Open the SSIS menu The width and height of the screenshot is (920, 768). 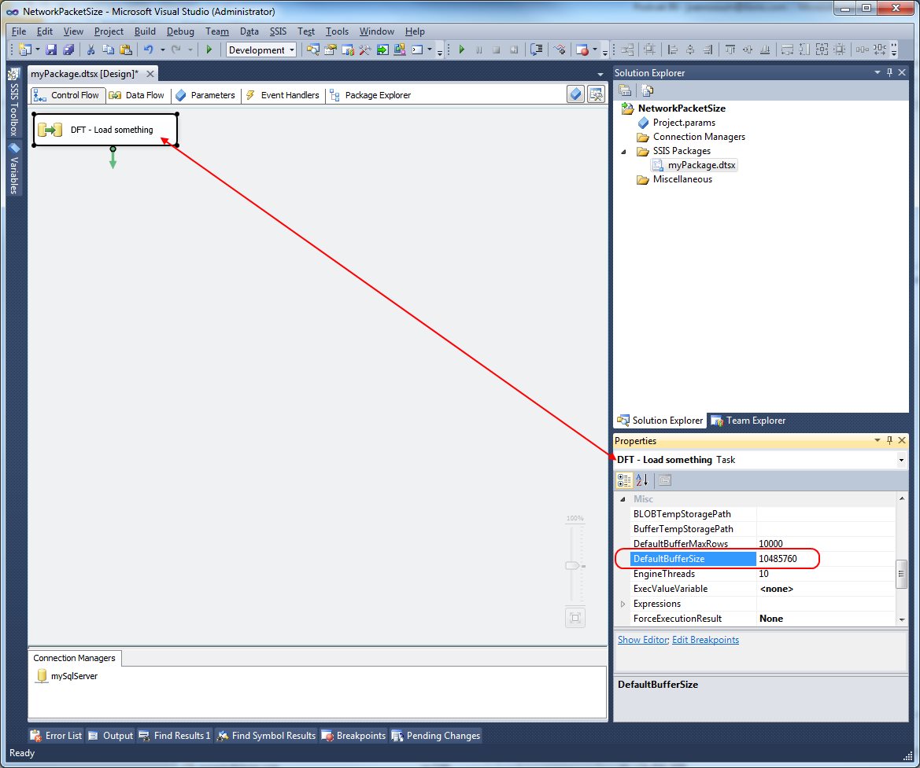click(277, 31)
